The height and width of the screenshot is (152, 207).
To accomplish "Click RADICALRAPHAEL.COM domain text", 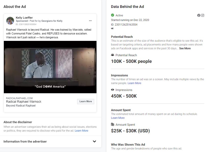I will (19, 98).
